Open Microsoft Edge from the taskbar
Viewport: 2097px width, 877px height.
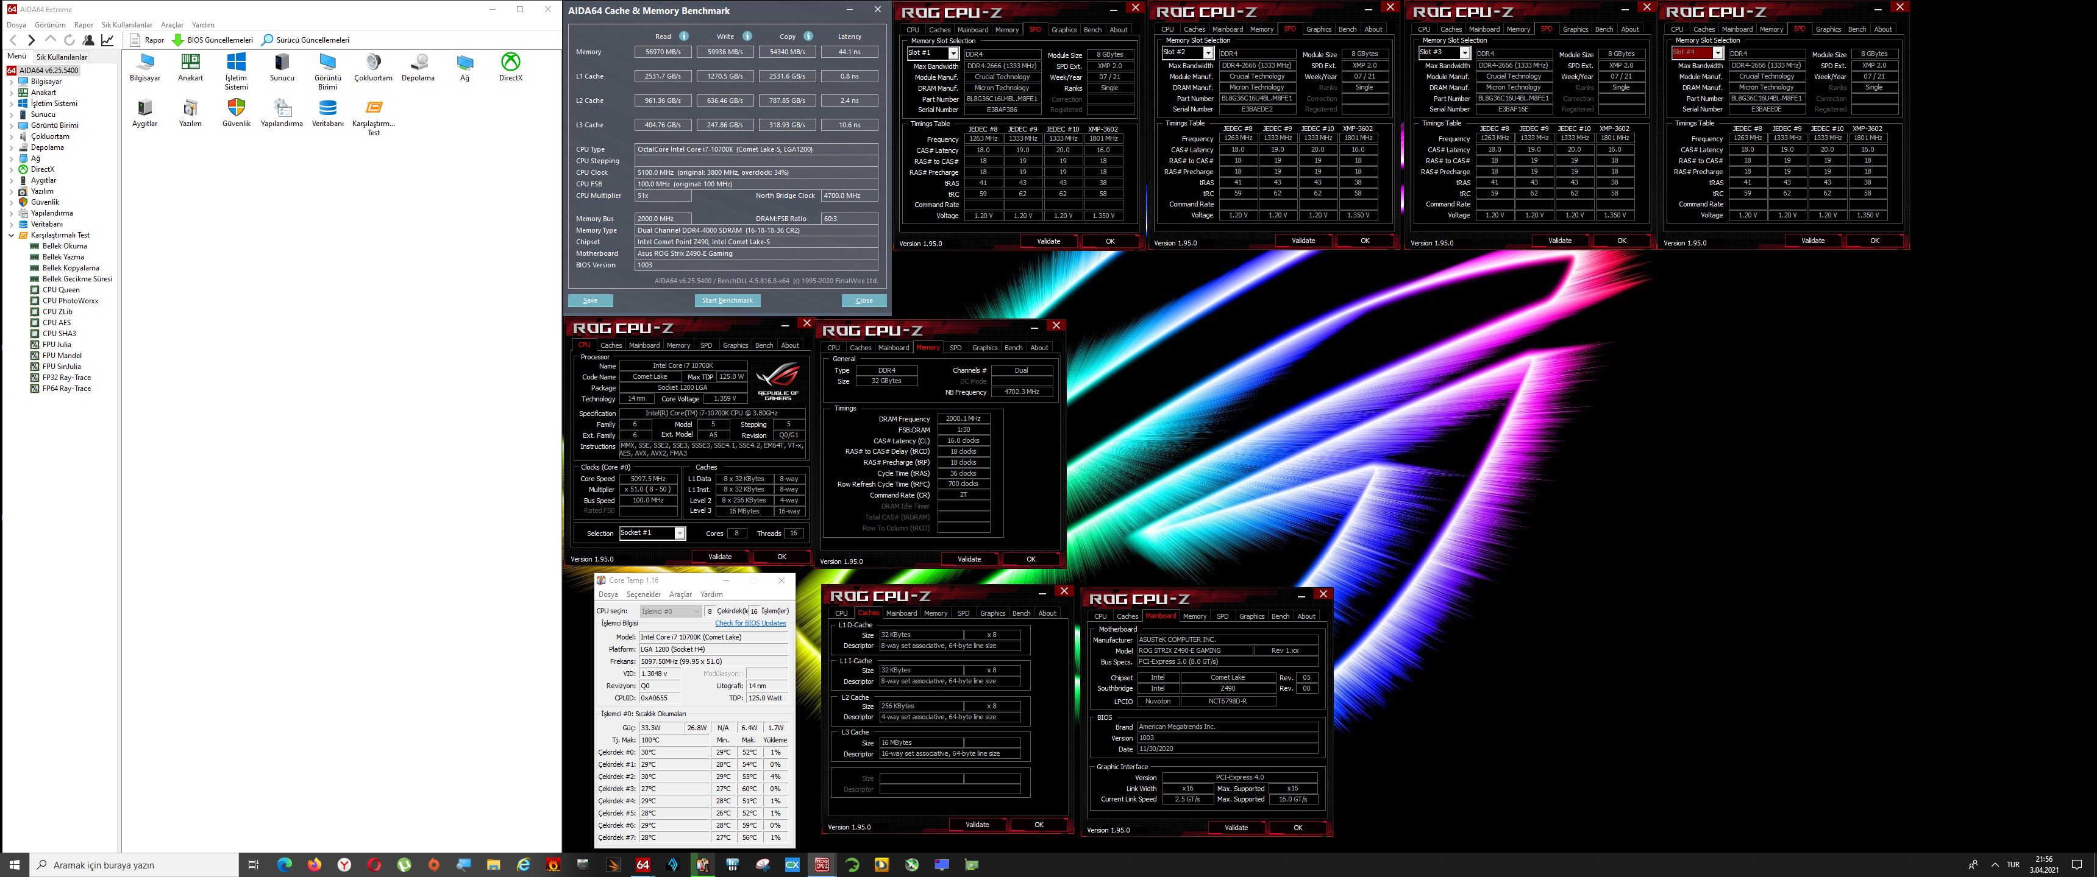[x=284, y=865]
